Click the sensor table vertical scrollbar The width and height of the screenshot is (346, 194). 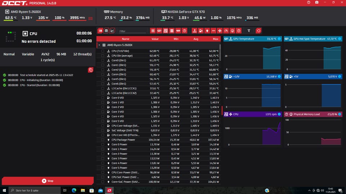pyautogui.click(x=220, y=53)
